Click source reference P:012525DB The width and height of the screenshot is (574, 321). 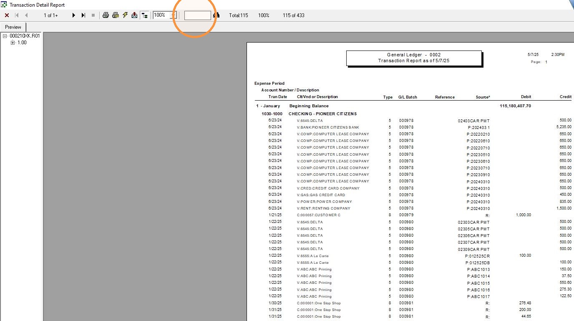(478, 263)
